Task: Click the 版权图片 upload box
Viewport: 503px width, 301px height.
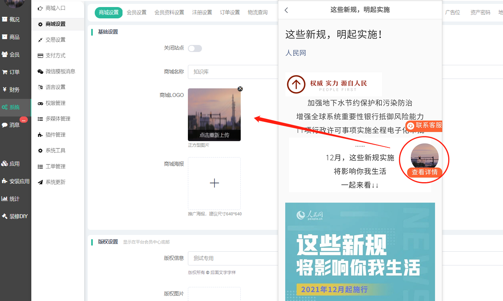Action: pyautogui.click(x=214, y=294)
